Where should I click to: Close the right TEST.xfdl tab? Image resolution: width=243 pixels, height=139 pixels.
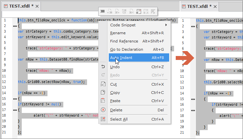(x=224, y=6)
